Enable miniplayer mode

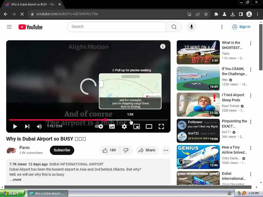point(137,126)
